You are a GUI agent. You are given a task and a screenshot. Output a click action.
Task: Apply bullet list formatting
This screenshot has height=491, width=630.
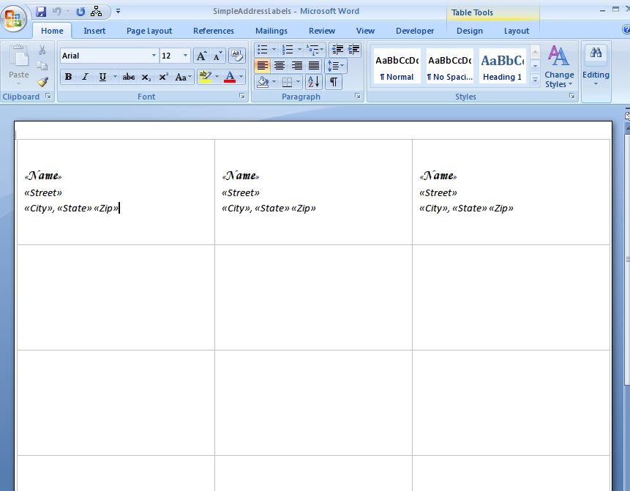click(x=263, y=50)
